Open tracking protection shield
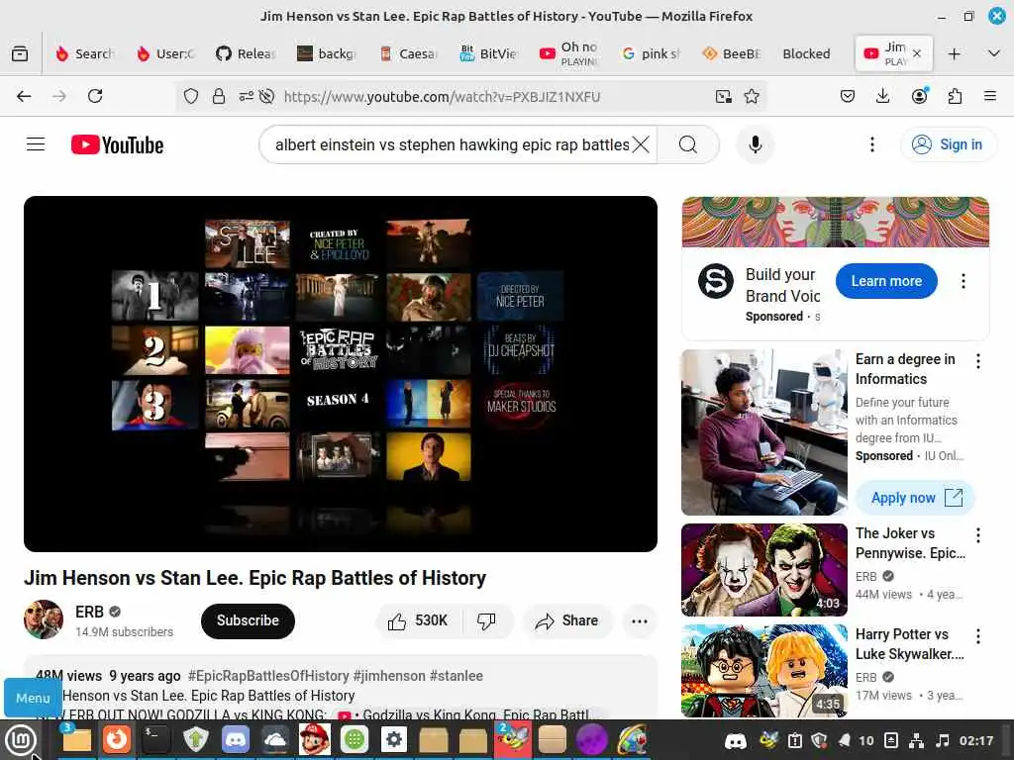 coord(191,96)
